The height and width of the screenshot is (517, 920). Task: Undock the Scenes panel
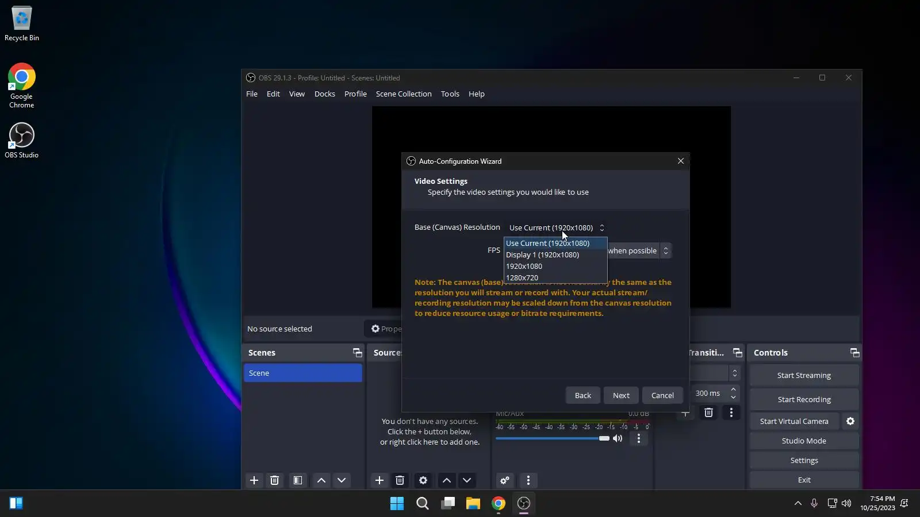[358, 353]
